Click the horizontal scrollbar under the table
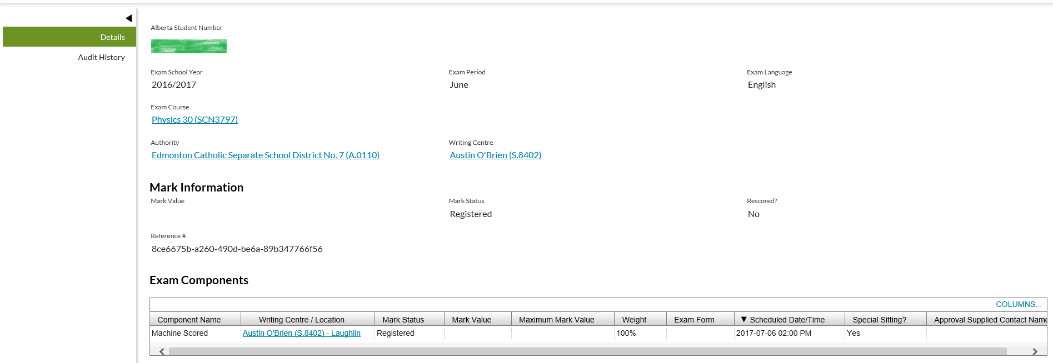 587,351
